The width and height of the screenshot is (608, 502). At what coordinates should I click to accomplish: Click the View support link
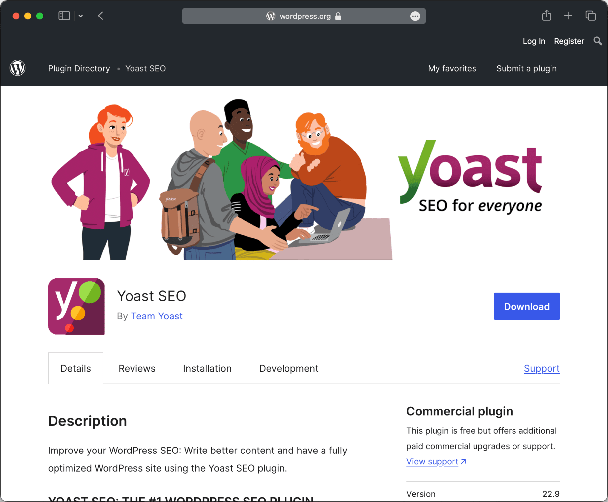click(x=432, y=461)
